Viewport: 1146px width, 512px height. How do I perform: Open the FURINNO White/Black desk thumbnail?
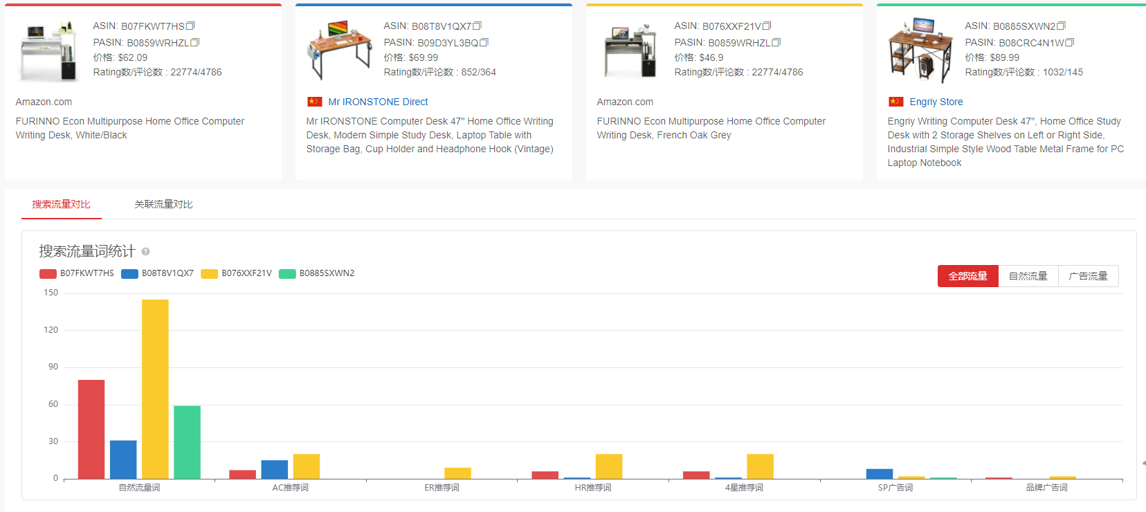click(48, 51)
